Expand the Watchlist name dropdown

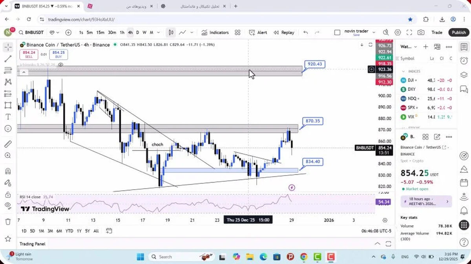click(x=415, y=47)
